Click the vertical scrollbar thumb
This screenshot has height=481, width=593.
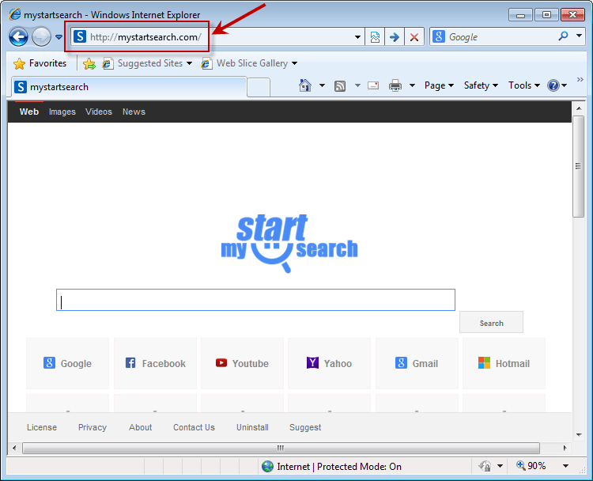(578, 166)
